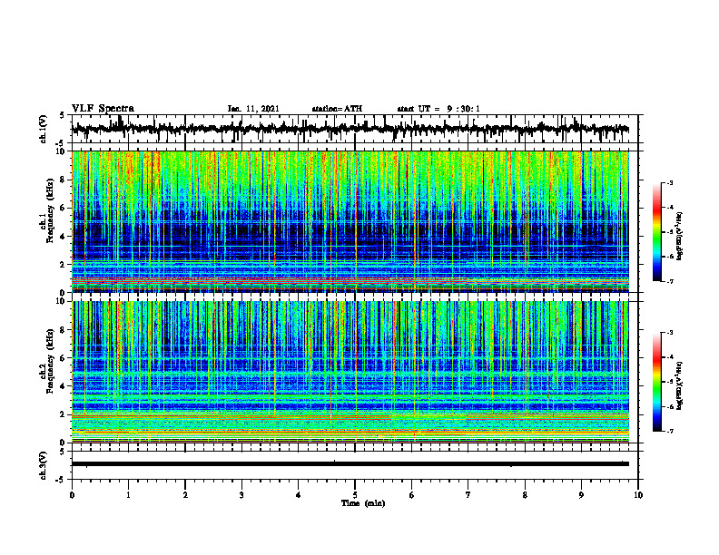Select the "ch.1(V)" axis label
This screenshot has height=555, width=719.
(x=44, y=129)
